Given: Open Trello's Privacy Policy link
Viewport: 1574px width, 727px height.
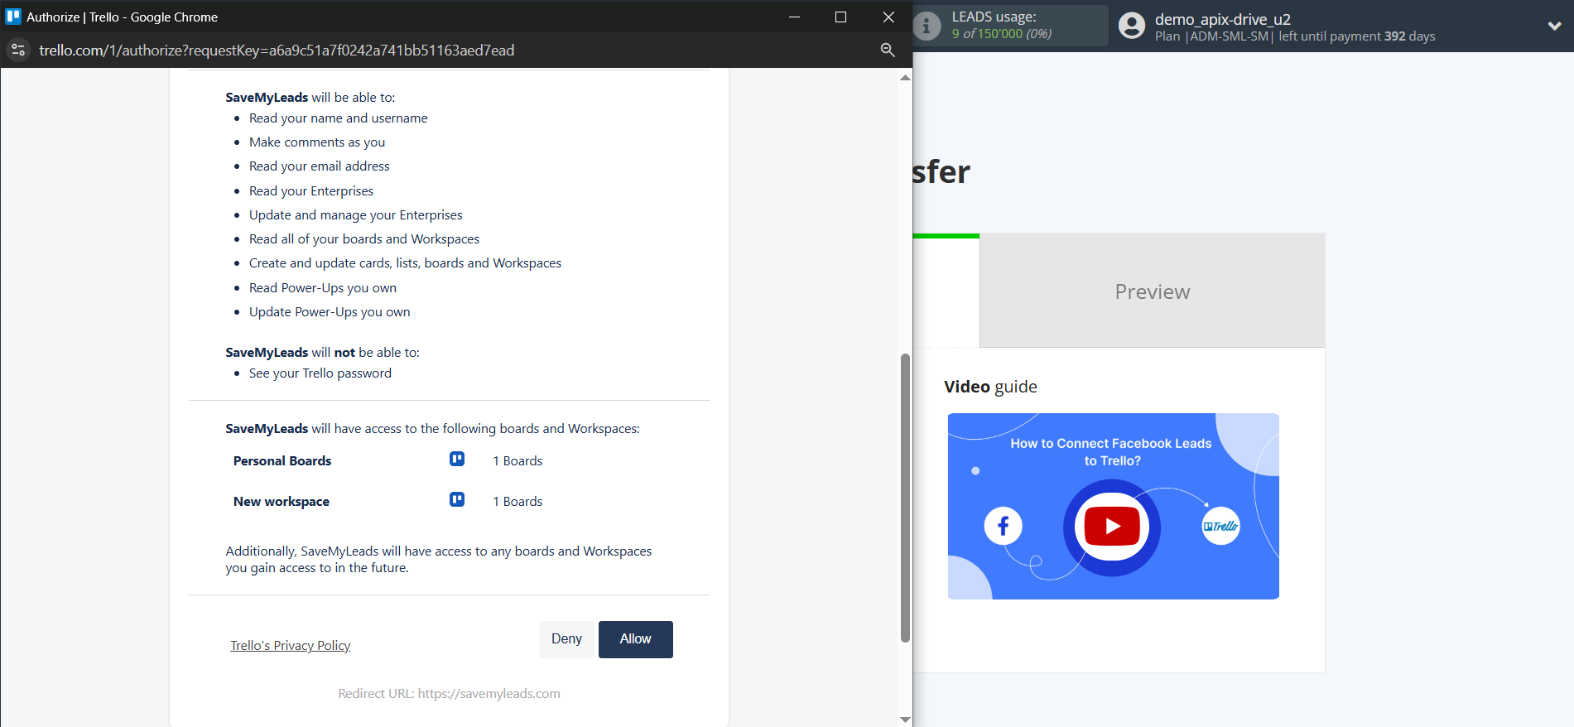Looking at the screenshot, I should tap(290, 646).
